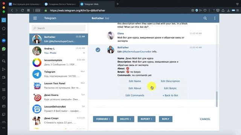Open Messenger in Opera sidebar
Viewport: 241px width, 135px height.
coord(4,40)
